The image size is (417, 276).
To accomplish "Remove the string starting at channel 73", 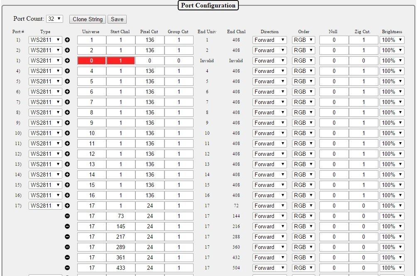I will [x=67, y=216].
